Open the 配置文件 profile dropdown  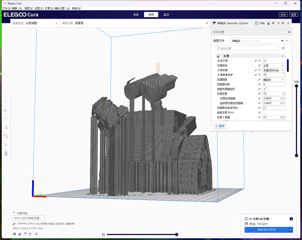tap(260, 41)
